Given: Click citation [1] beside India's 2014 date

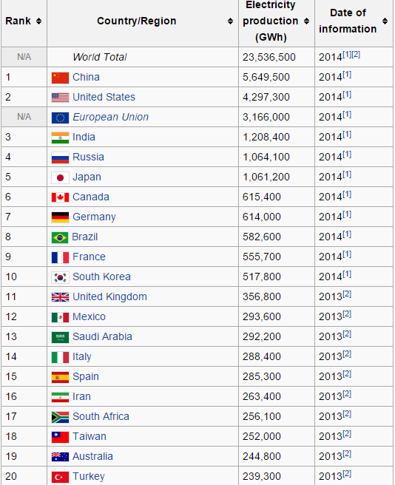Looking at the screenshot, I should [x=347, y=135].
